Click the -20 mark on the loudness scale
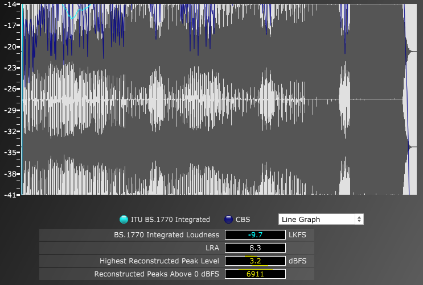This screenshot has width=423, height=285. pyautogui.click(x=10, y=47)
